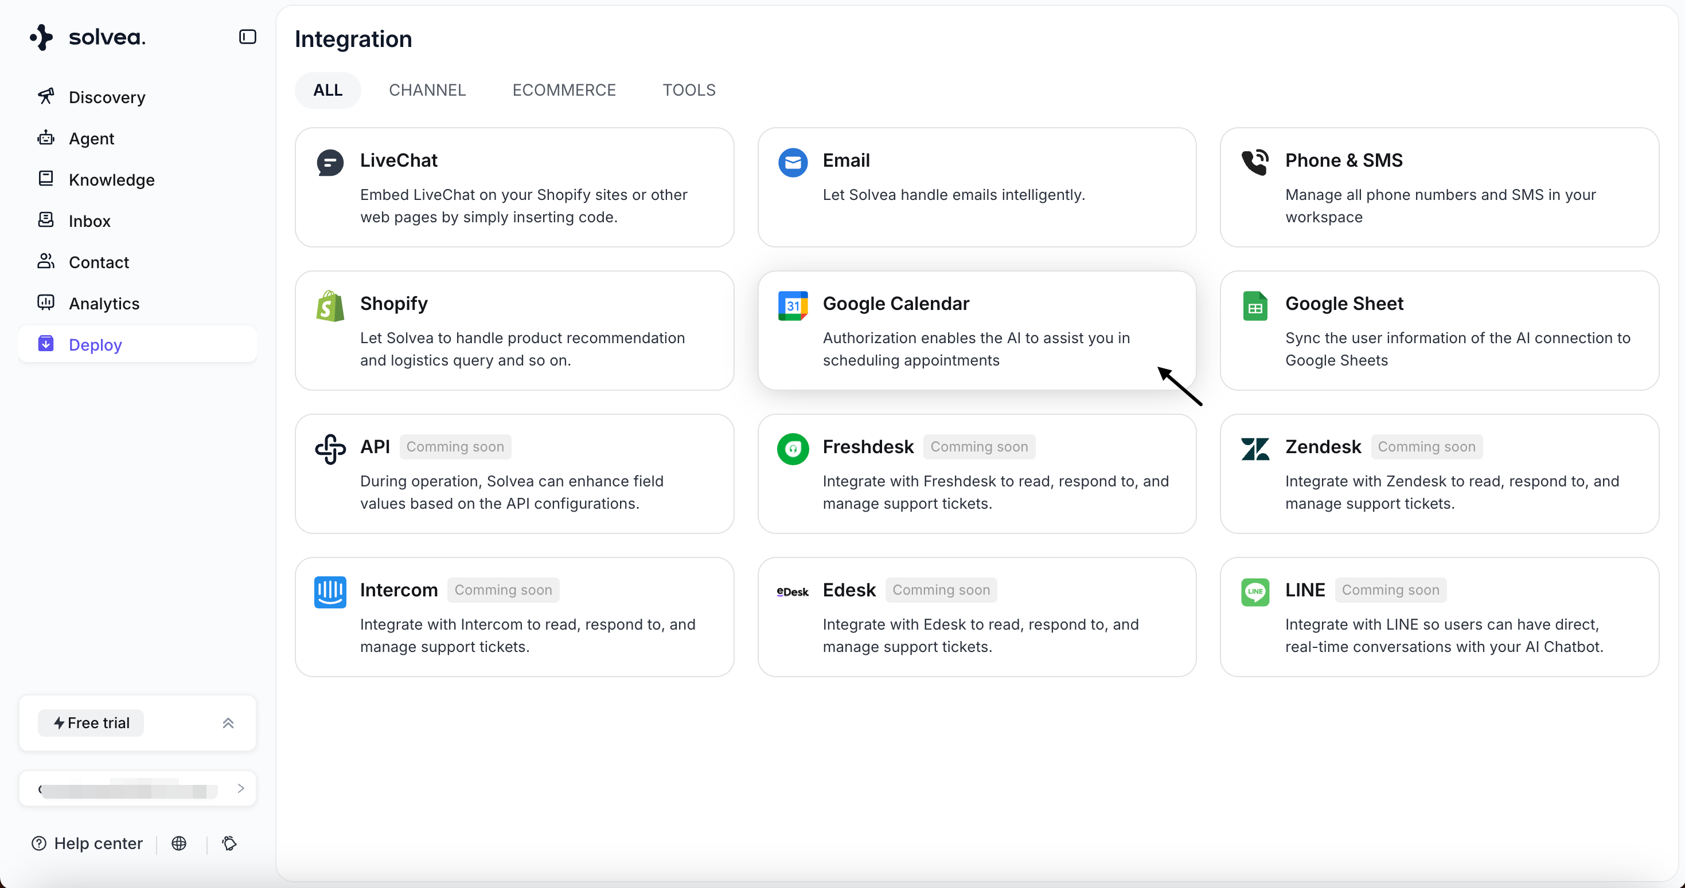The width and height of the screenshot is (1685, 888).
Task: Click the Google Sheet icon
Action: pyautogui.click(x=1255, y=306)
